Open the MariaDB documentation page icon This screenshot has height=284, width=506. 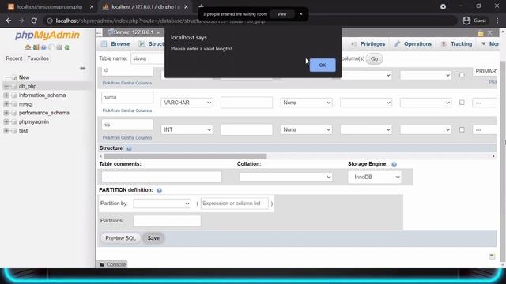(51, 47)
